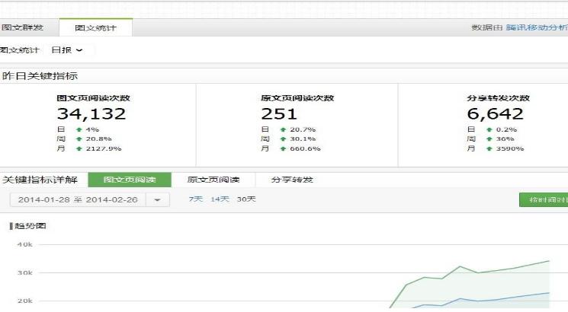This screenshot has height=312, width=568.
Task: Open the 腾讯移动分析 data source link
Action: 537,27
